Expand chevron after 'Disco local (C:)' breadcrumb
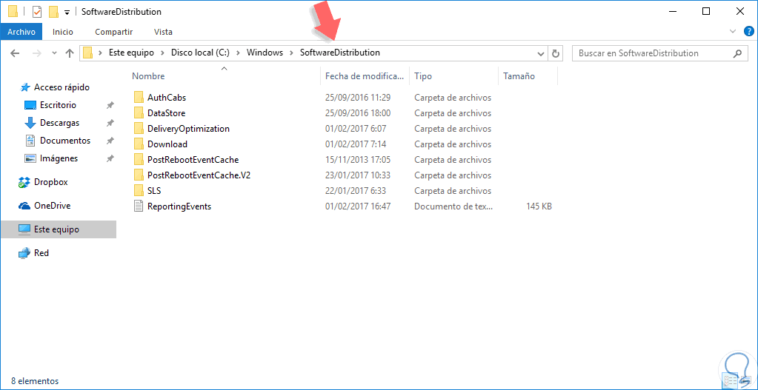The height and width of the screenshot is (390, 758). [239, 53]
